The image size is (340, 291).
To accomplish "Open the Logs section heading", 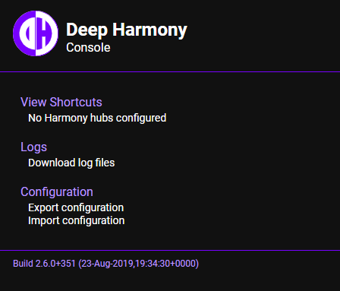I will click(33, 147).
